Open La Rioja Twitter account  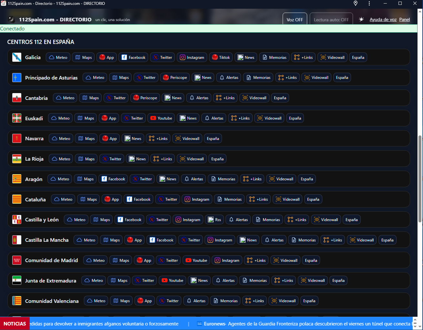pos(112,159)
